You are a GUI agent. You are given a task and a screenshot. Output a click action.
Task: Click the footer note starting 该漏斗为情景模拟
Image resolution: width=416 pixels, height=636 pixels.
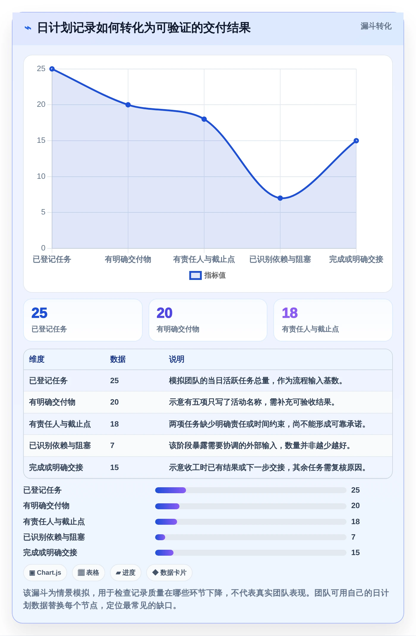pos(206,599)
